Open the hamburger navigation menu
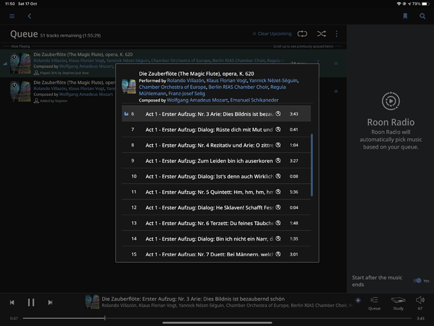Image resolution: width=434 pixels, height=326 pixels. tap(12, 16)
